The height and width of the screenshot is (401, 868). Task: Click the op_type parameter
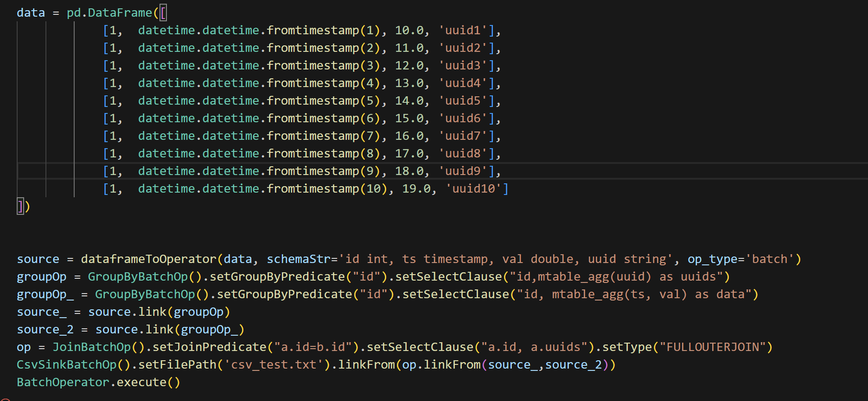pyautogui.click(x=712, y=259)
